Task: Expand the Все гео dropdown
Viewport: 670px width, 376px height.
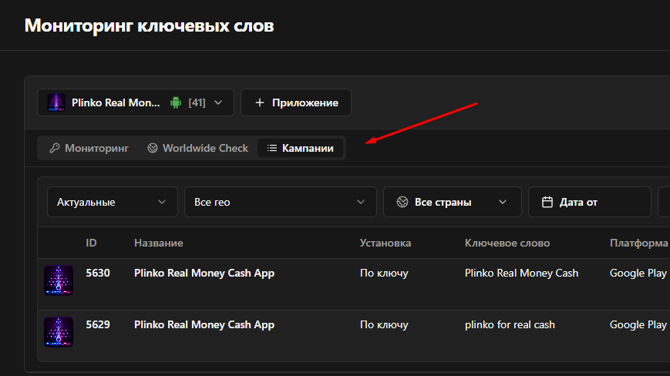Action: pos(281,202)
